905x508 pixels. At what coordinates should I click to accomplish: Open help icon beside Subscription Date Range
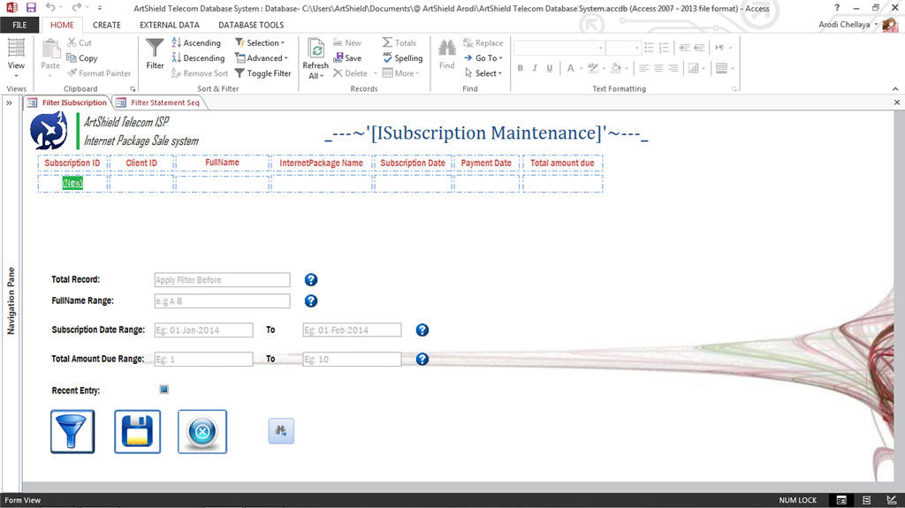[x=422, y=330]
